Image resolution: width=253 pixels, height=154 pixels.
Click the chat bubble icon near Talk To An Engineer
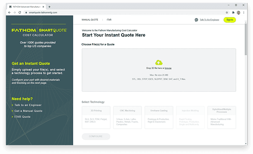196,20
